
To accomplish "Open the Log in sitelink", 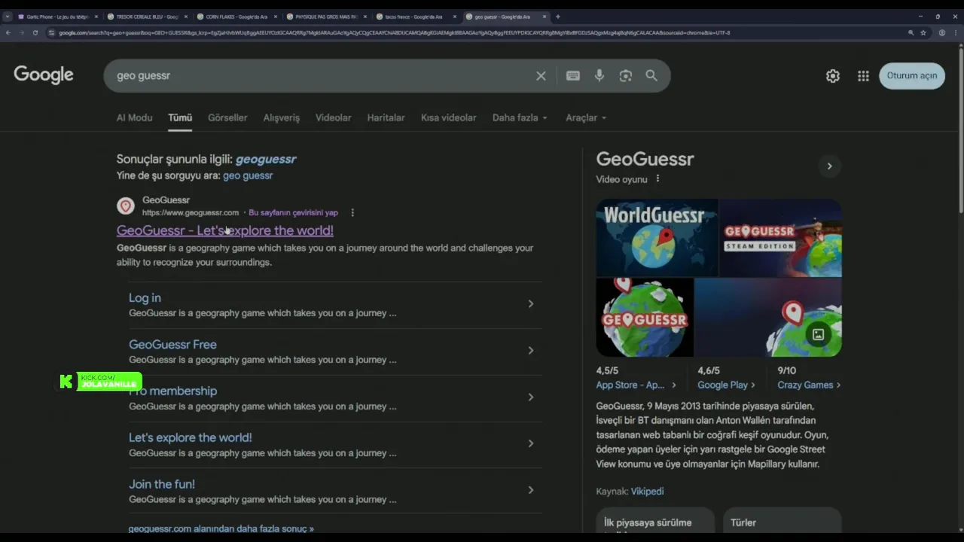I will [x=145, y=298].
